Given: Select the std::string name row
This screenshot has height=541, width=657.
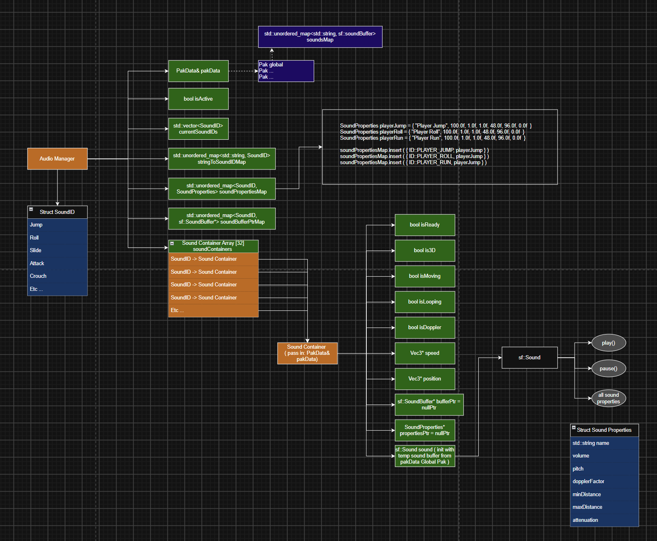Looking at the screenshot, I should coord(604,443).
